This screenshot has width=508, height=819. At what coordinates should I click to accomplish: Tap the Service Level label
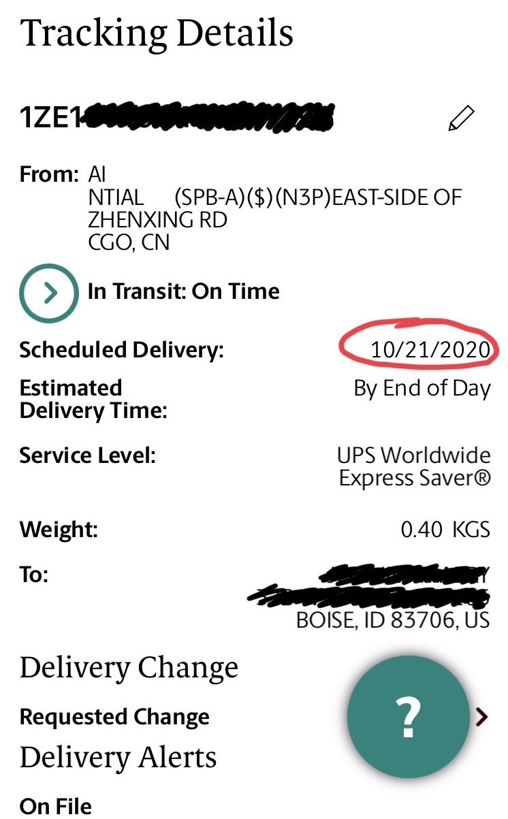tap(87, 455)
